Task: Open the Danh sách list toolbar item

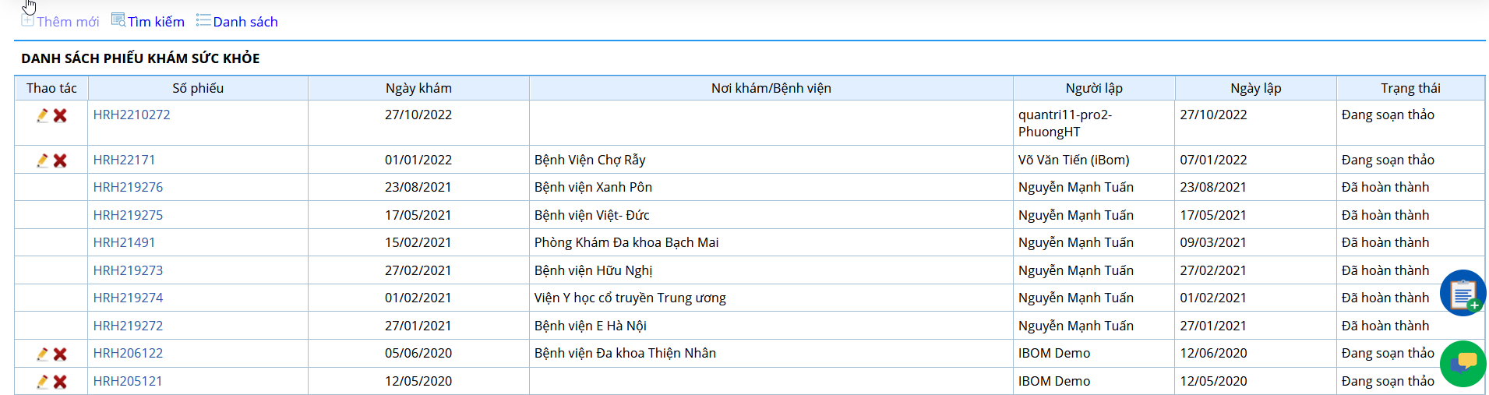Action: click(237, 21)
